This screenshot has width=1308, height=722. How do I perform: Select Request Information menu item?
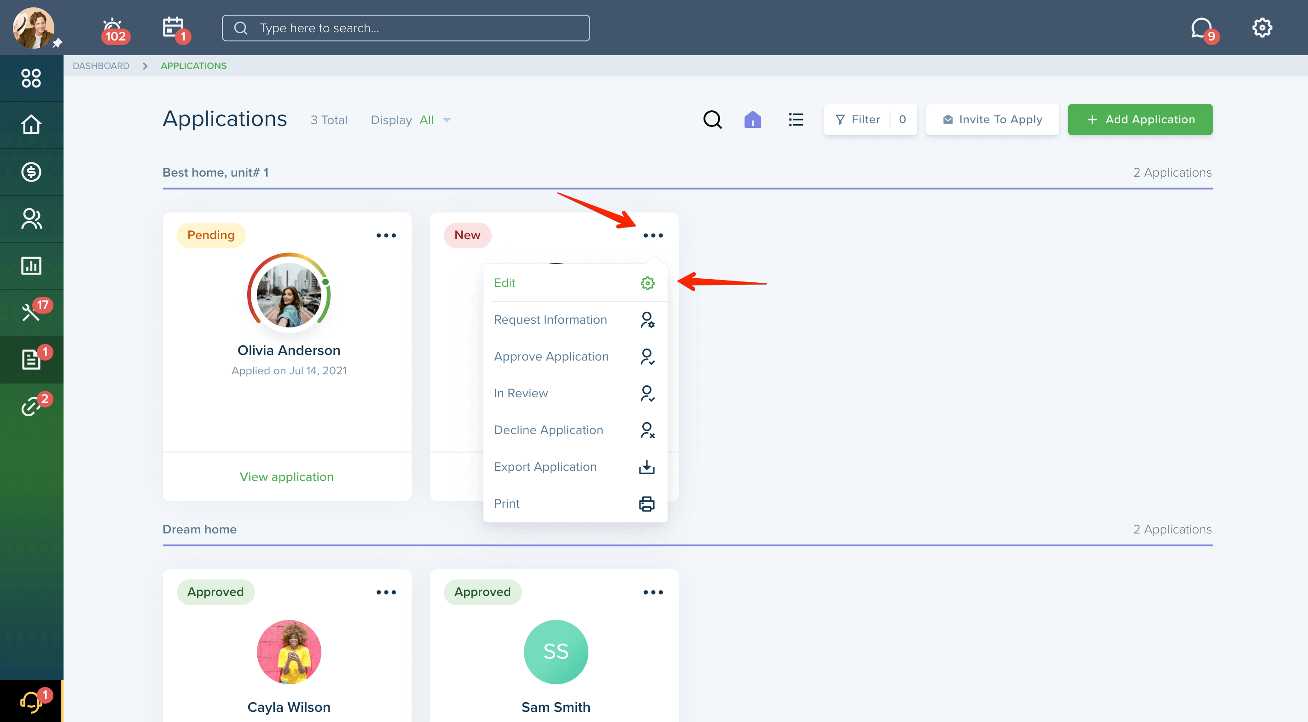pyautogui.click(x=575, y=320)
